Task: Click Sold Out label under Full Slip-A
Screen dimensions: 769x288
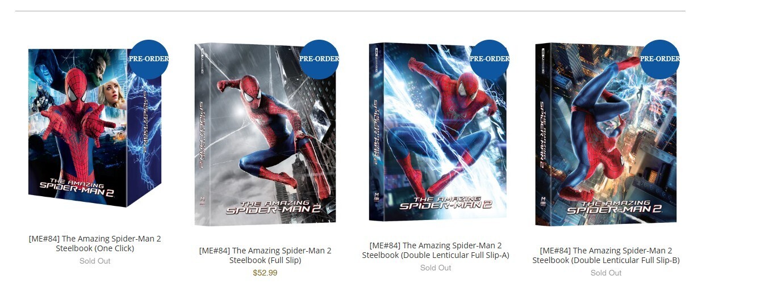Action: [436, 268]
